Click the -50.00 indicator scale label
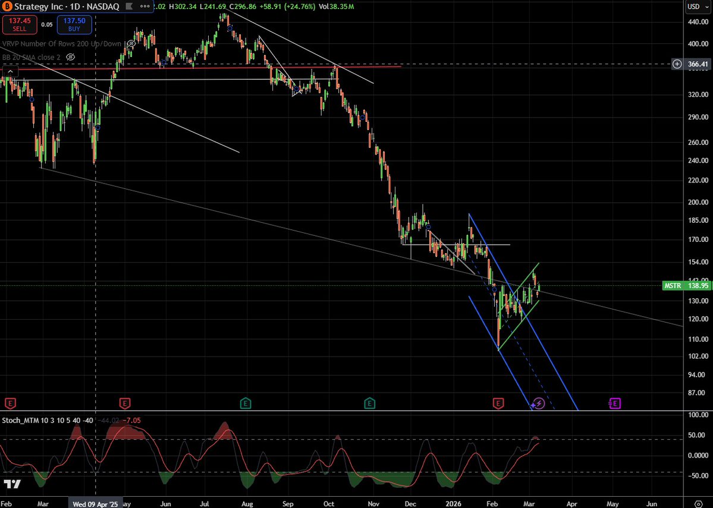 [x=699, y=476]
